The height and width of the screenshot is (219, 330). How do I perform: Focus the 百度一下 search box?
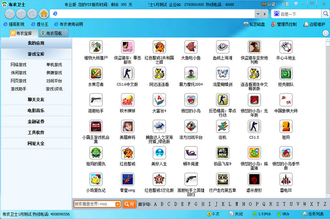click(296, 14)
